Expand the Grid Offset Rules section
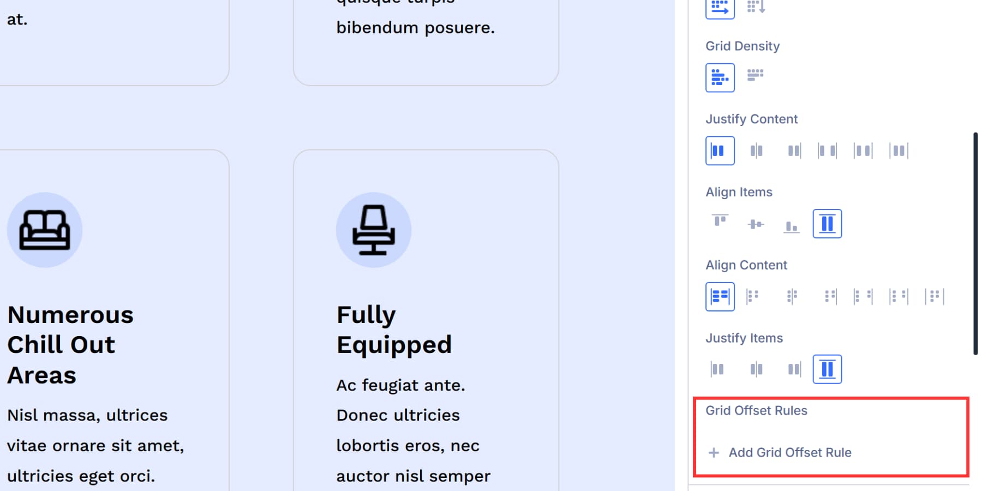Viewport: 982px width, 491px height. (x=757, y=410)
